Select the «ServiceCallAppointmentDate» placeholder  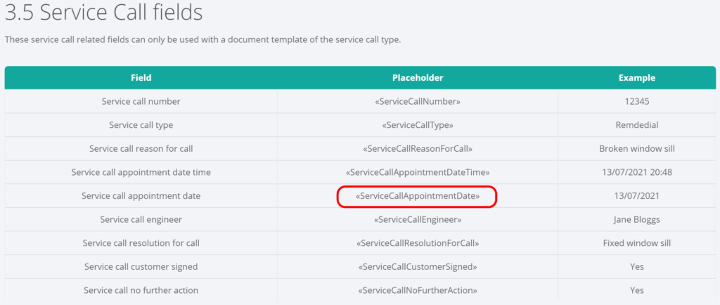point(418,196)
